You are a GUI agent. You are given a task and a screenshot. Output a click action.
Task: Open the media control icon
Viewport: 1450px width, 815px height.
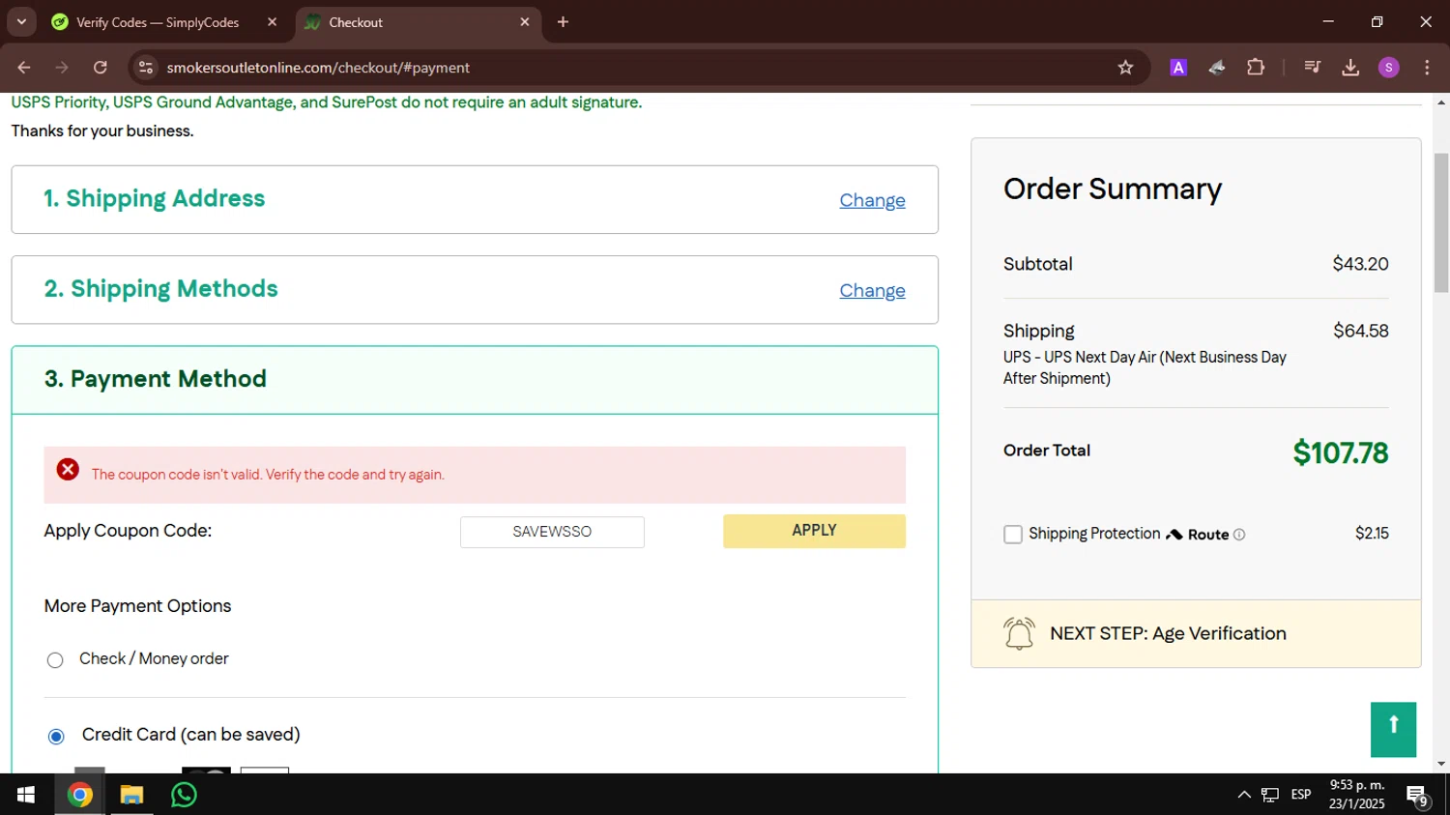pyautogui.click(x=1312, y=68)
